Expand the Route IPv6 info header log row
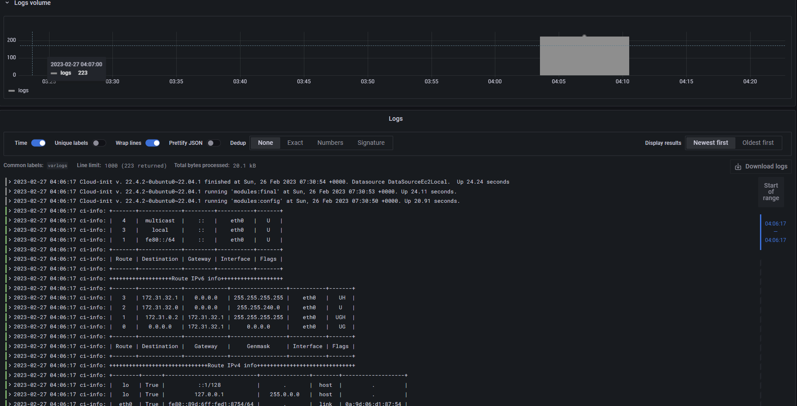Screen dimensions: 797x406 (x=10, y=279)
